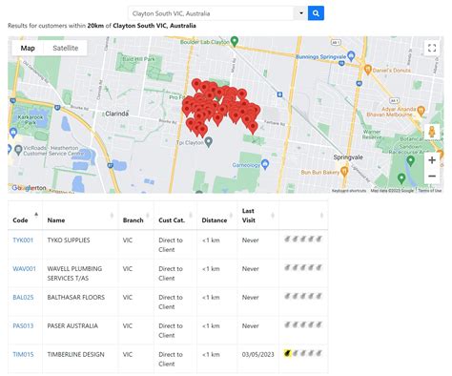Sort table by Code column
The height and width of the screenshot is (376, 452).
pyautogui.click(x=25, y=216)
